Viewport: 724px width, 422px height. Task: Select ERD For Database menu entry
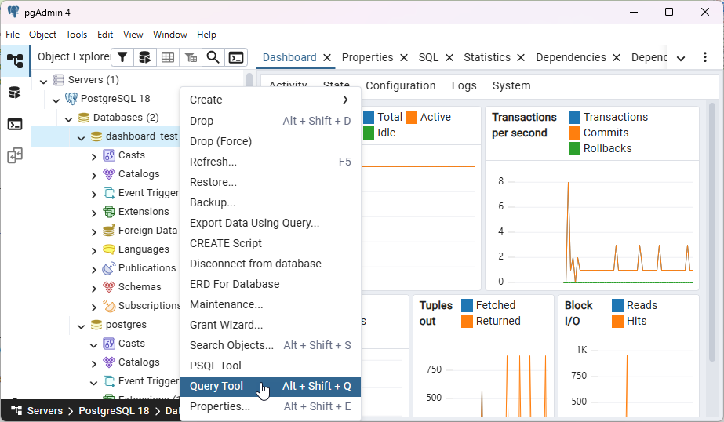(x=270, y=284)
